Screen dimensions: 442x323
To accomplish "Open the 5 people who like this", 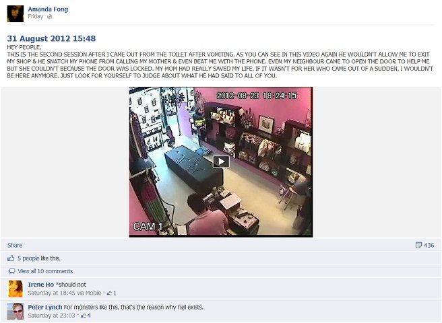I will [28, 258].
